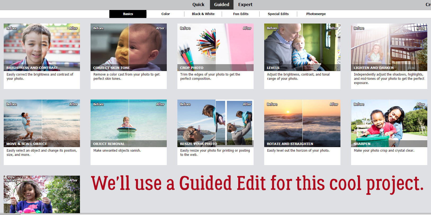431x215 pixels.
Task: Choose the Correct Skin Tone edit
Action: coord(129,48)
